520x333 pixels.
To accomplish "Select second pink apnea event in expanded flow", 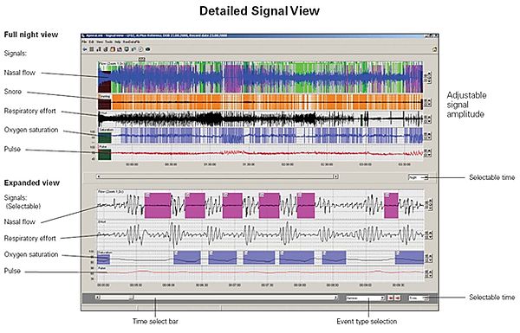I will click(195, 206).
